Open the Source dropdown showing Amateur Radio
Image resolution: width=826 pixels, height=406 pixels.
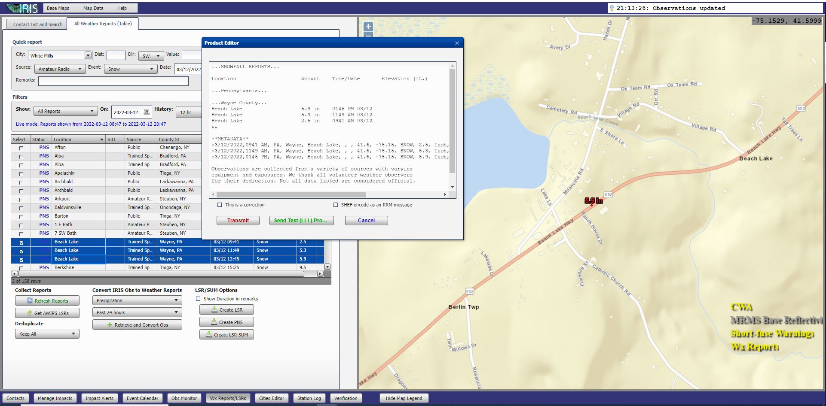pyautogui.click(x=60, y=69)
